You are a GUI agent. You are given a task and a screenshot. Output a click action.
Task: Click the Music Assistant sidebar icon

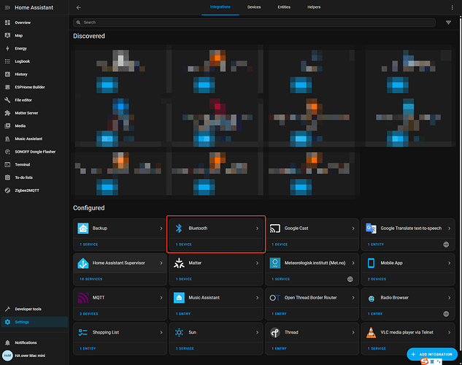[x=7, y=139]
